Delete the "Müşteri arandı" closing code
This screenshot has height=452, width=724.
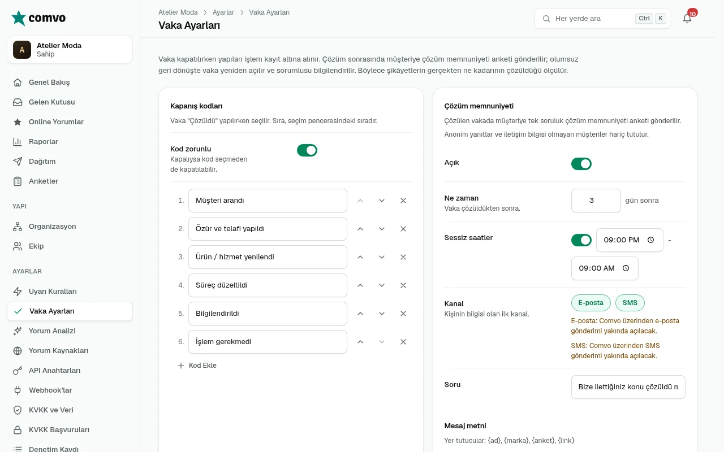click(x=403, y=201)
